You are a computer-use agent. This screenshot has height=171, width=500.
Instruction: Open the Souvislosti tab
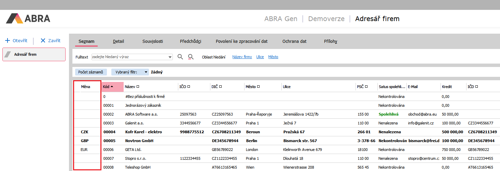[x=153, y=41]
